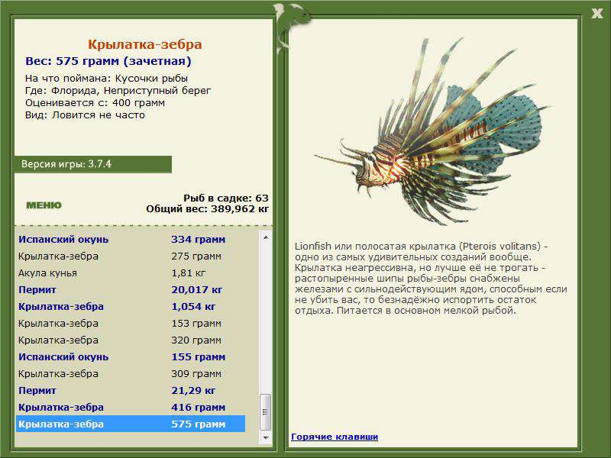Select Крылатка-зебра 275 грамм row
Viewport: 611px width, 458px height.
131,256
